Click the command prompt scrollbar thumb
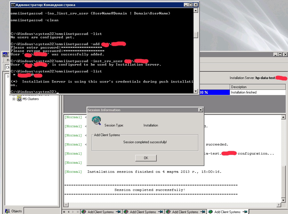This screenshot has height=214, width=288. click(196, 35)
